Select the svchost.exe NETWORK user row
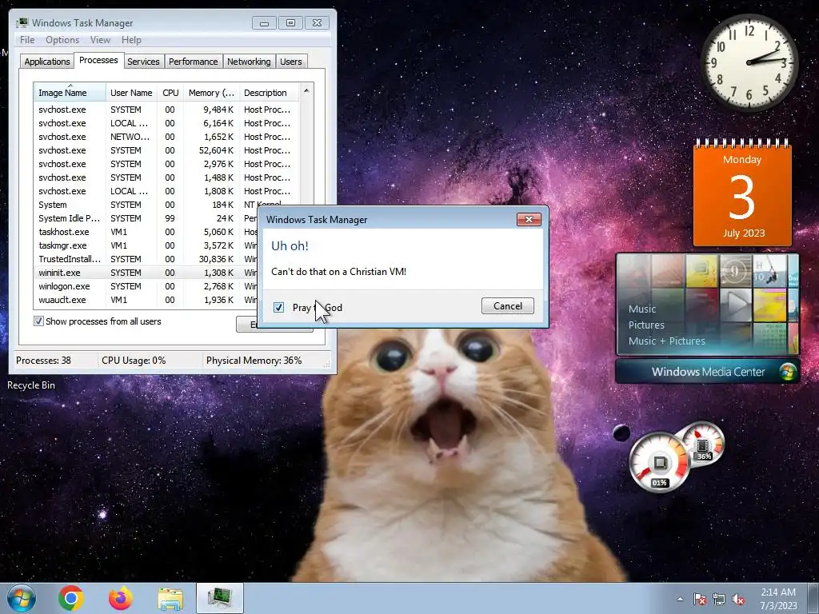Image resolution: width=819 pixels, height=614 pixels. tap(167, 137)
